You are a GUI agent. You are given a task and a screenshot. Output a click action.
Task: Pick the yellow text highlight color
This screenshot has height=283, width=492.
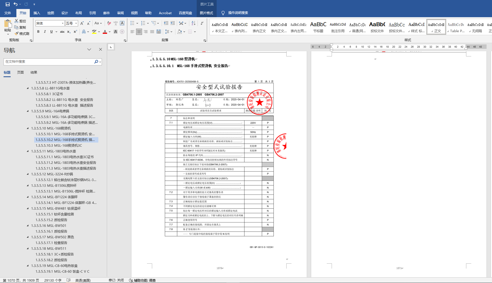point(94,32)
